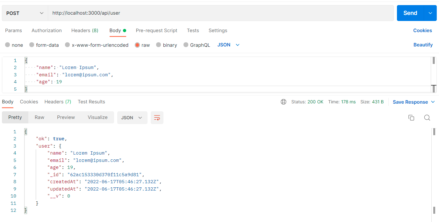Open the Headers (8) request tab

(x=85, y=30)
